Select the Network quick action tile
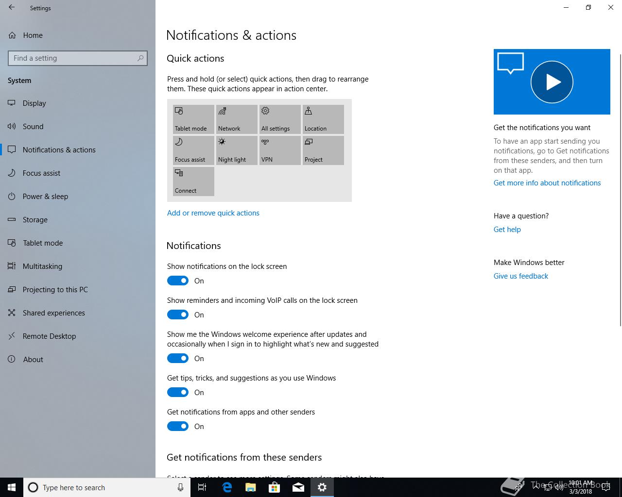The width and height of the screenshot is (622, 497). [237, 119]
